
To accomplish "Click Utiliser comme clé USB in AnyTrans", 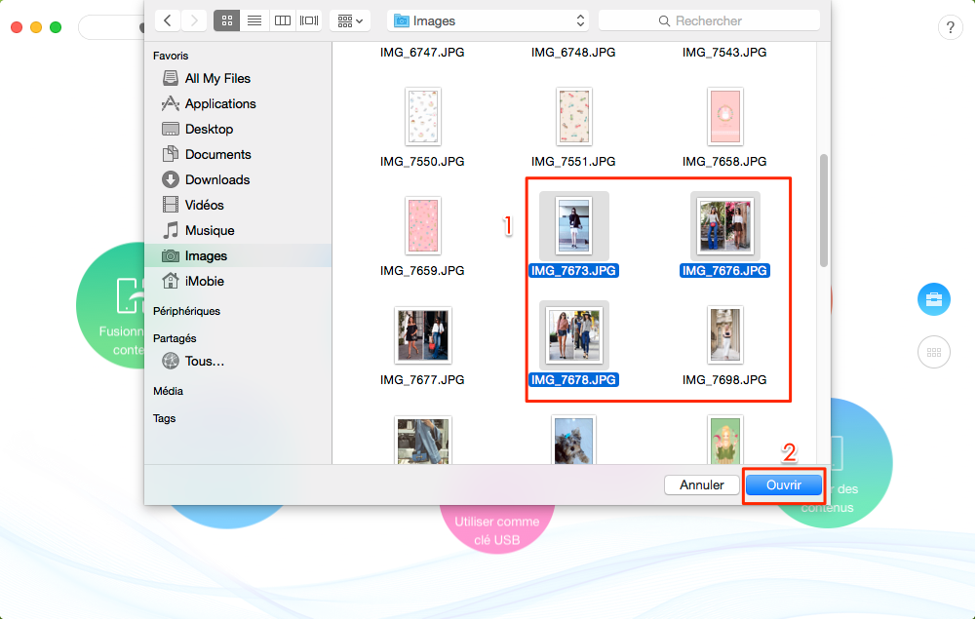I will point(496,530).
